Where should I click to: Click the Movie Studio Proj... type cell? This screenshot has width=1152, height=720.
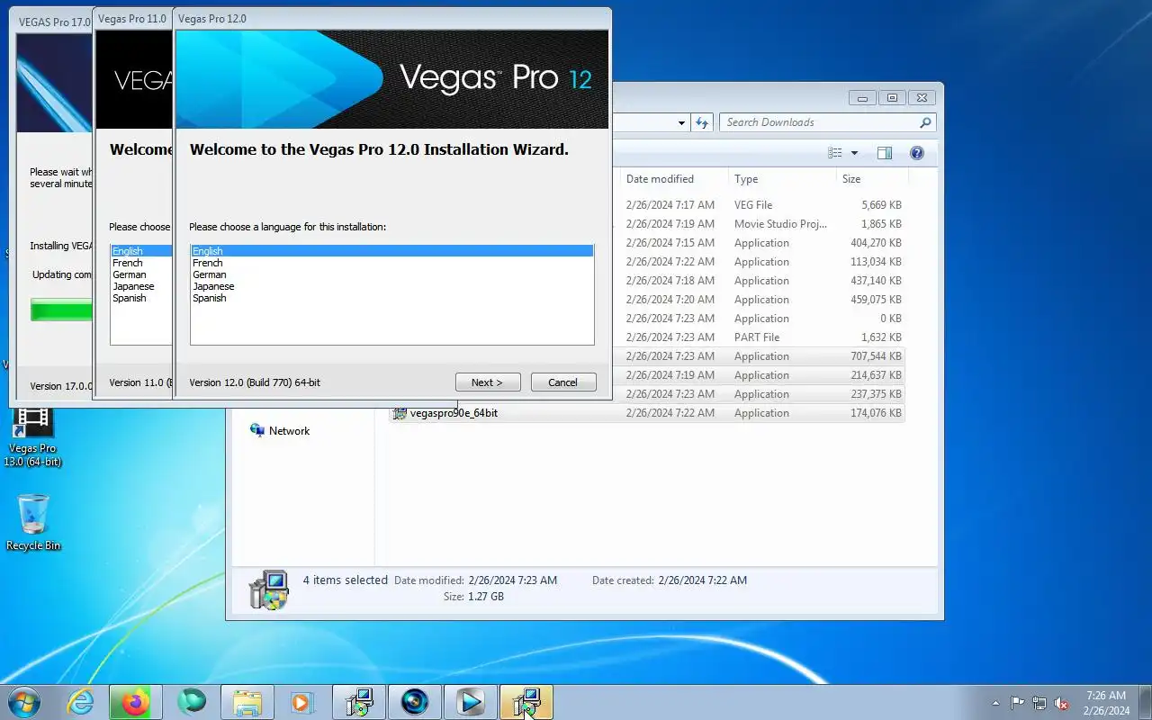780,224
